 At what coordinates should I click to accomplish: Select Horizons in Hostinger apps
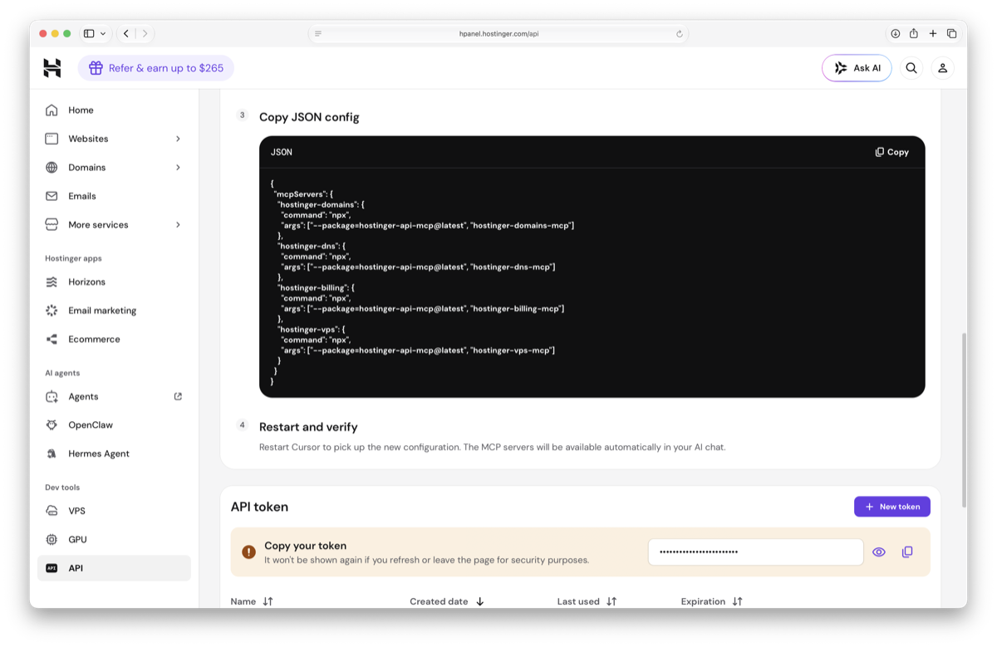[114, 282]
